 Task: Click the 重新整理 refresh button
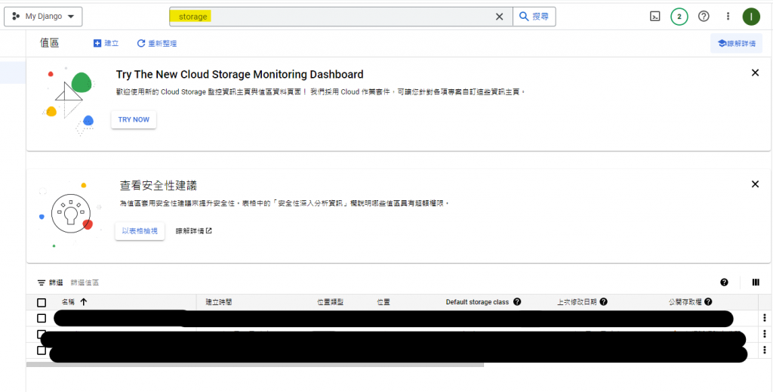[157, 43]
